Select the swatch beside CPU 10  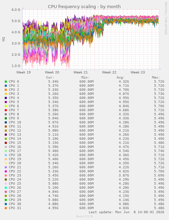pos(6,122)
